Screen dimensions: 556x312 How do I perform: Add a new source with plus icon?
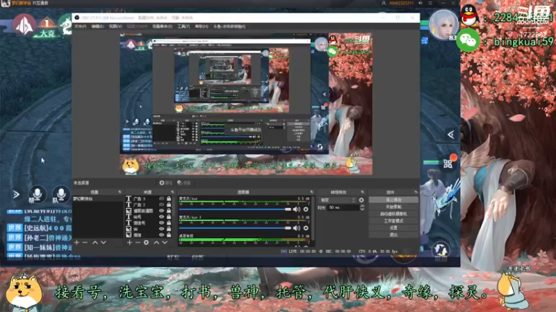(x=129, y=243)
